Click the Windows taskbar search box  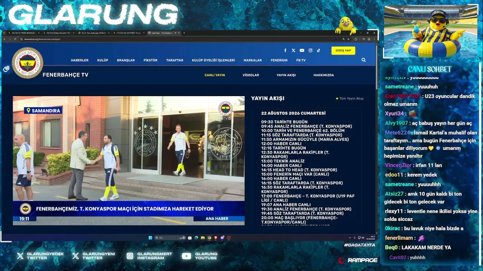coord(170,238)
